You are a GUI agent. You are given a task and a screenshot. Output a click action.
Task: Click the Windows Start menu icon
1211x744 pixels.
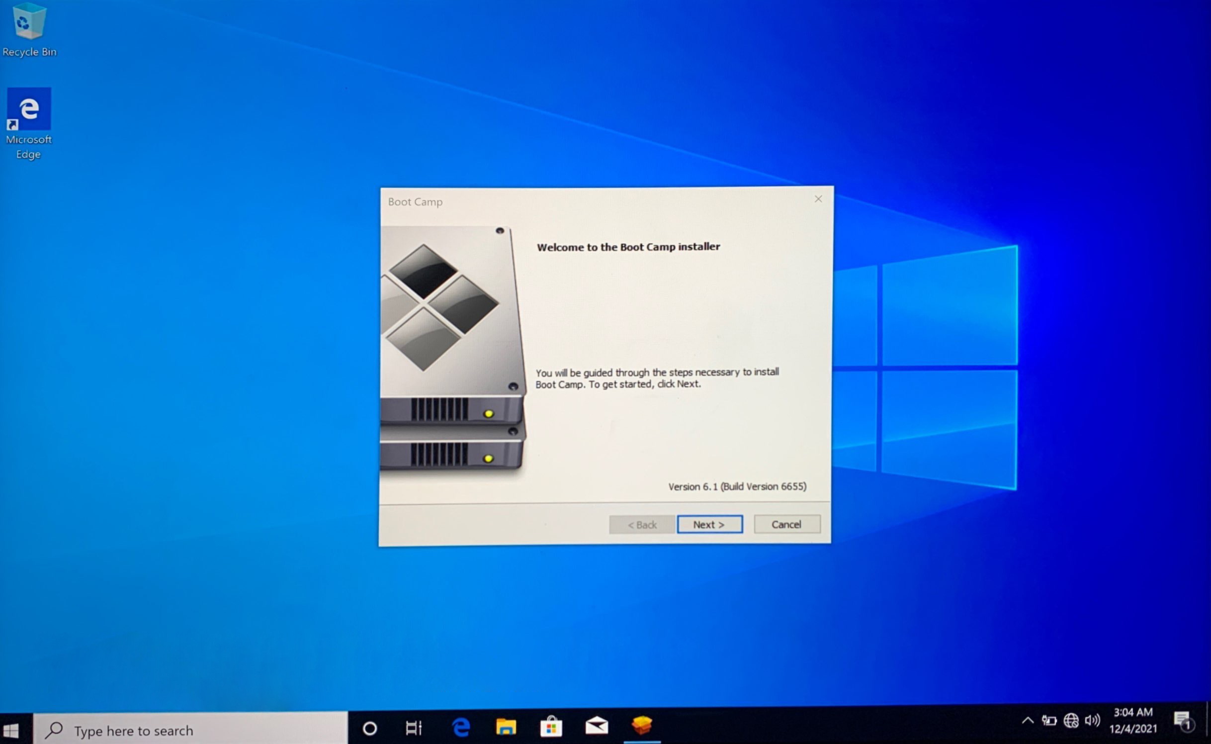coord(12,729)
